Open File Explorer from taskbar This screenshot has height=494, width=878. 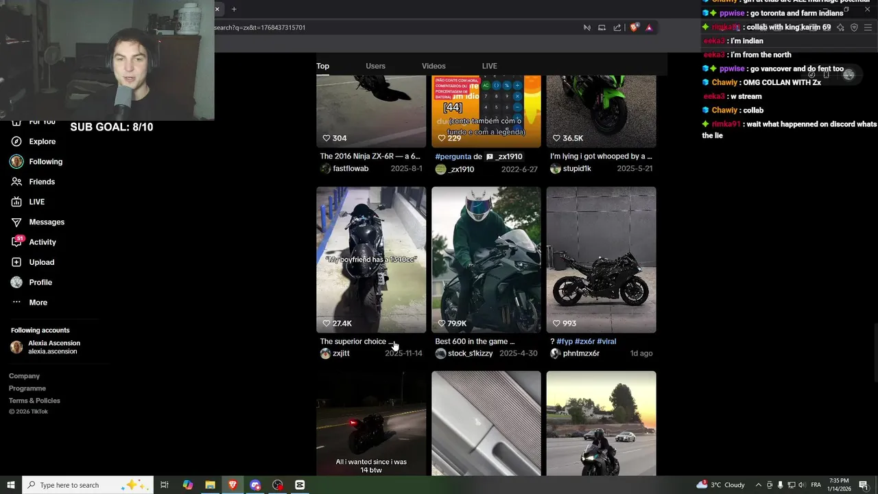coord(210,485)
